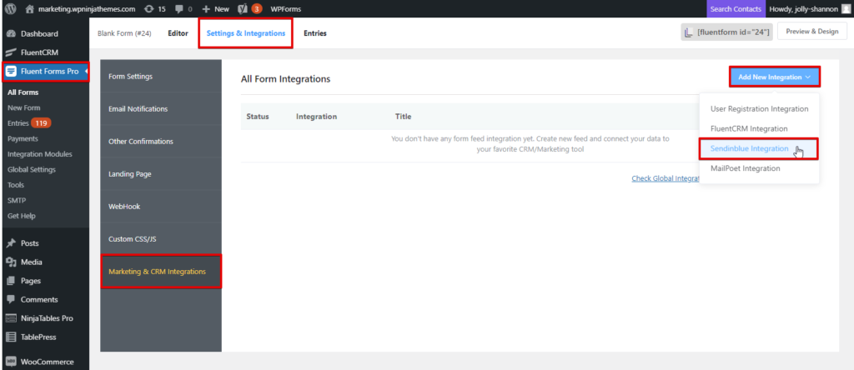Screen dimensions: 854x370
Task: Choose MailPoet Integration option
Action: 759,168
